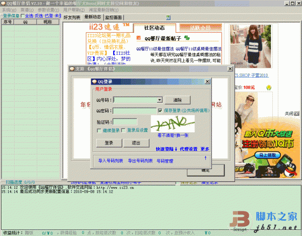Click the 序号 column header
The width and height of the screenshot is (302, 236).
pos(8,22)
